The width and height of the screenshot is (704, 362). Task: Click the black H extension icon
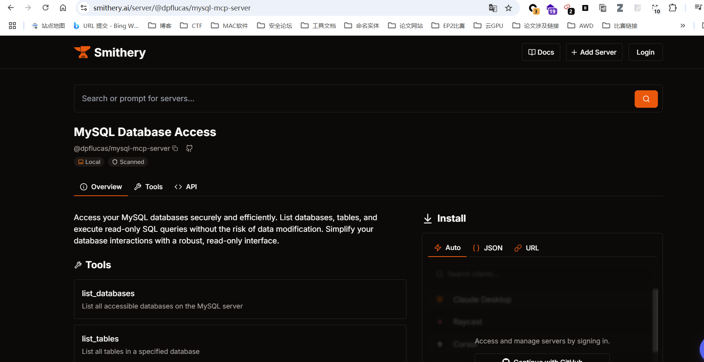585,8
